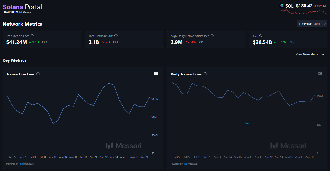Select the 3.1B total transactions value
The height and width of the screenshot is (171, 330).
pos(94,42)
